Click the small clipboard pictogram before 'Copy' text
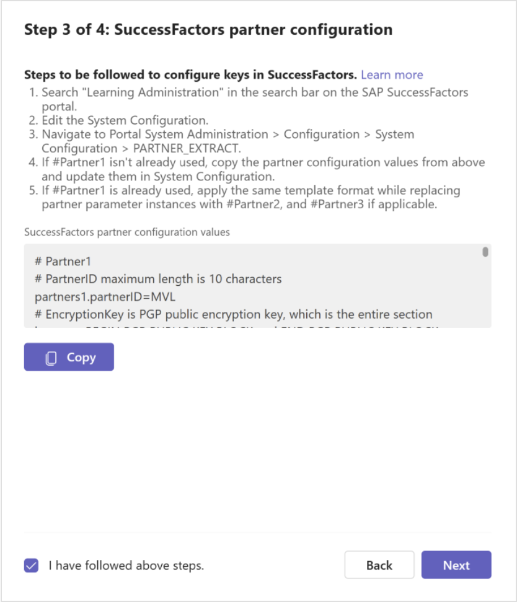 [x=51, y=356]
